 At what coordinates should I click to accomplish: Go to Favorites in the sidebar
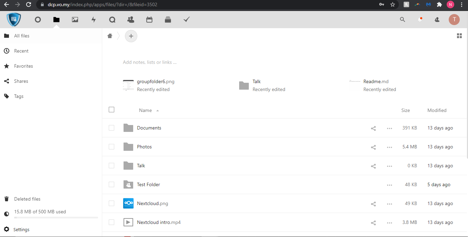(23, 66)
